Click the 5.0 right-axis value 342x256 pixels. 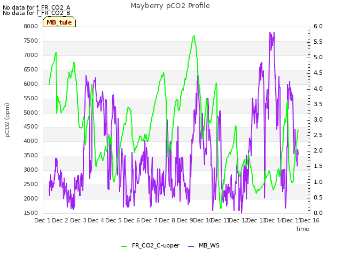click(x=318, y=57)
